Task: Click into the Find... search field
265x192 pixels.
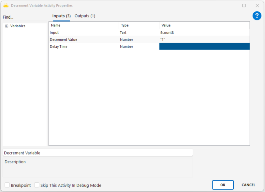Action: tap(25, 17)
